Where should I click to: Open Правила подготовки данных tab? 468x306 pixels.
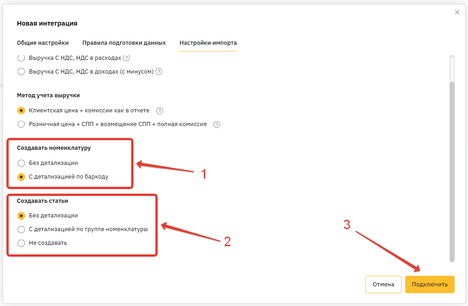coord(124,42)
